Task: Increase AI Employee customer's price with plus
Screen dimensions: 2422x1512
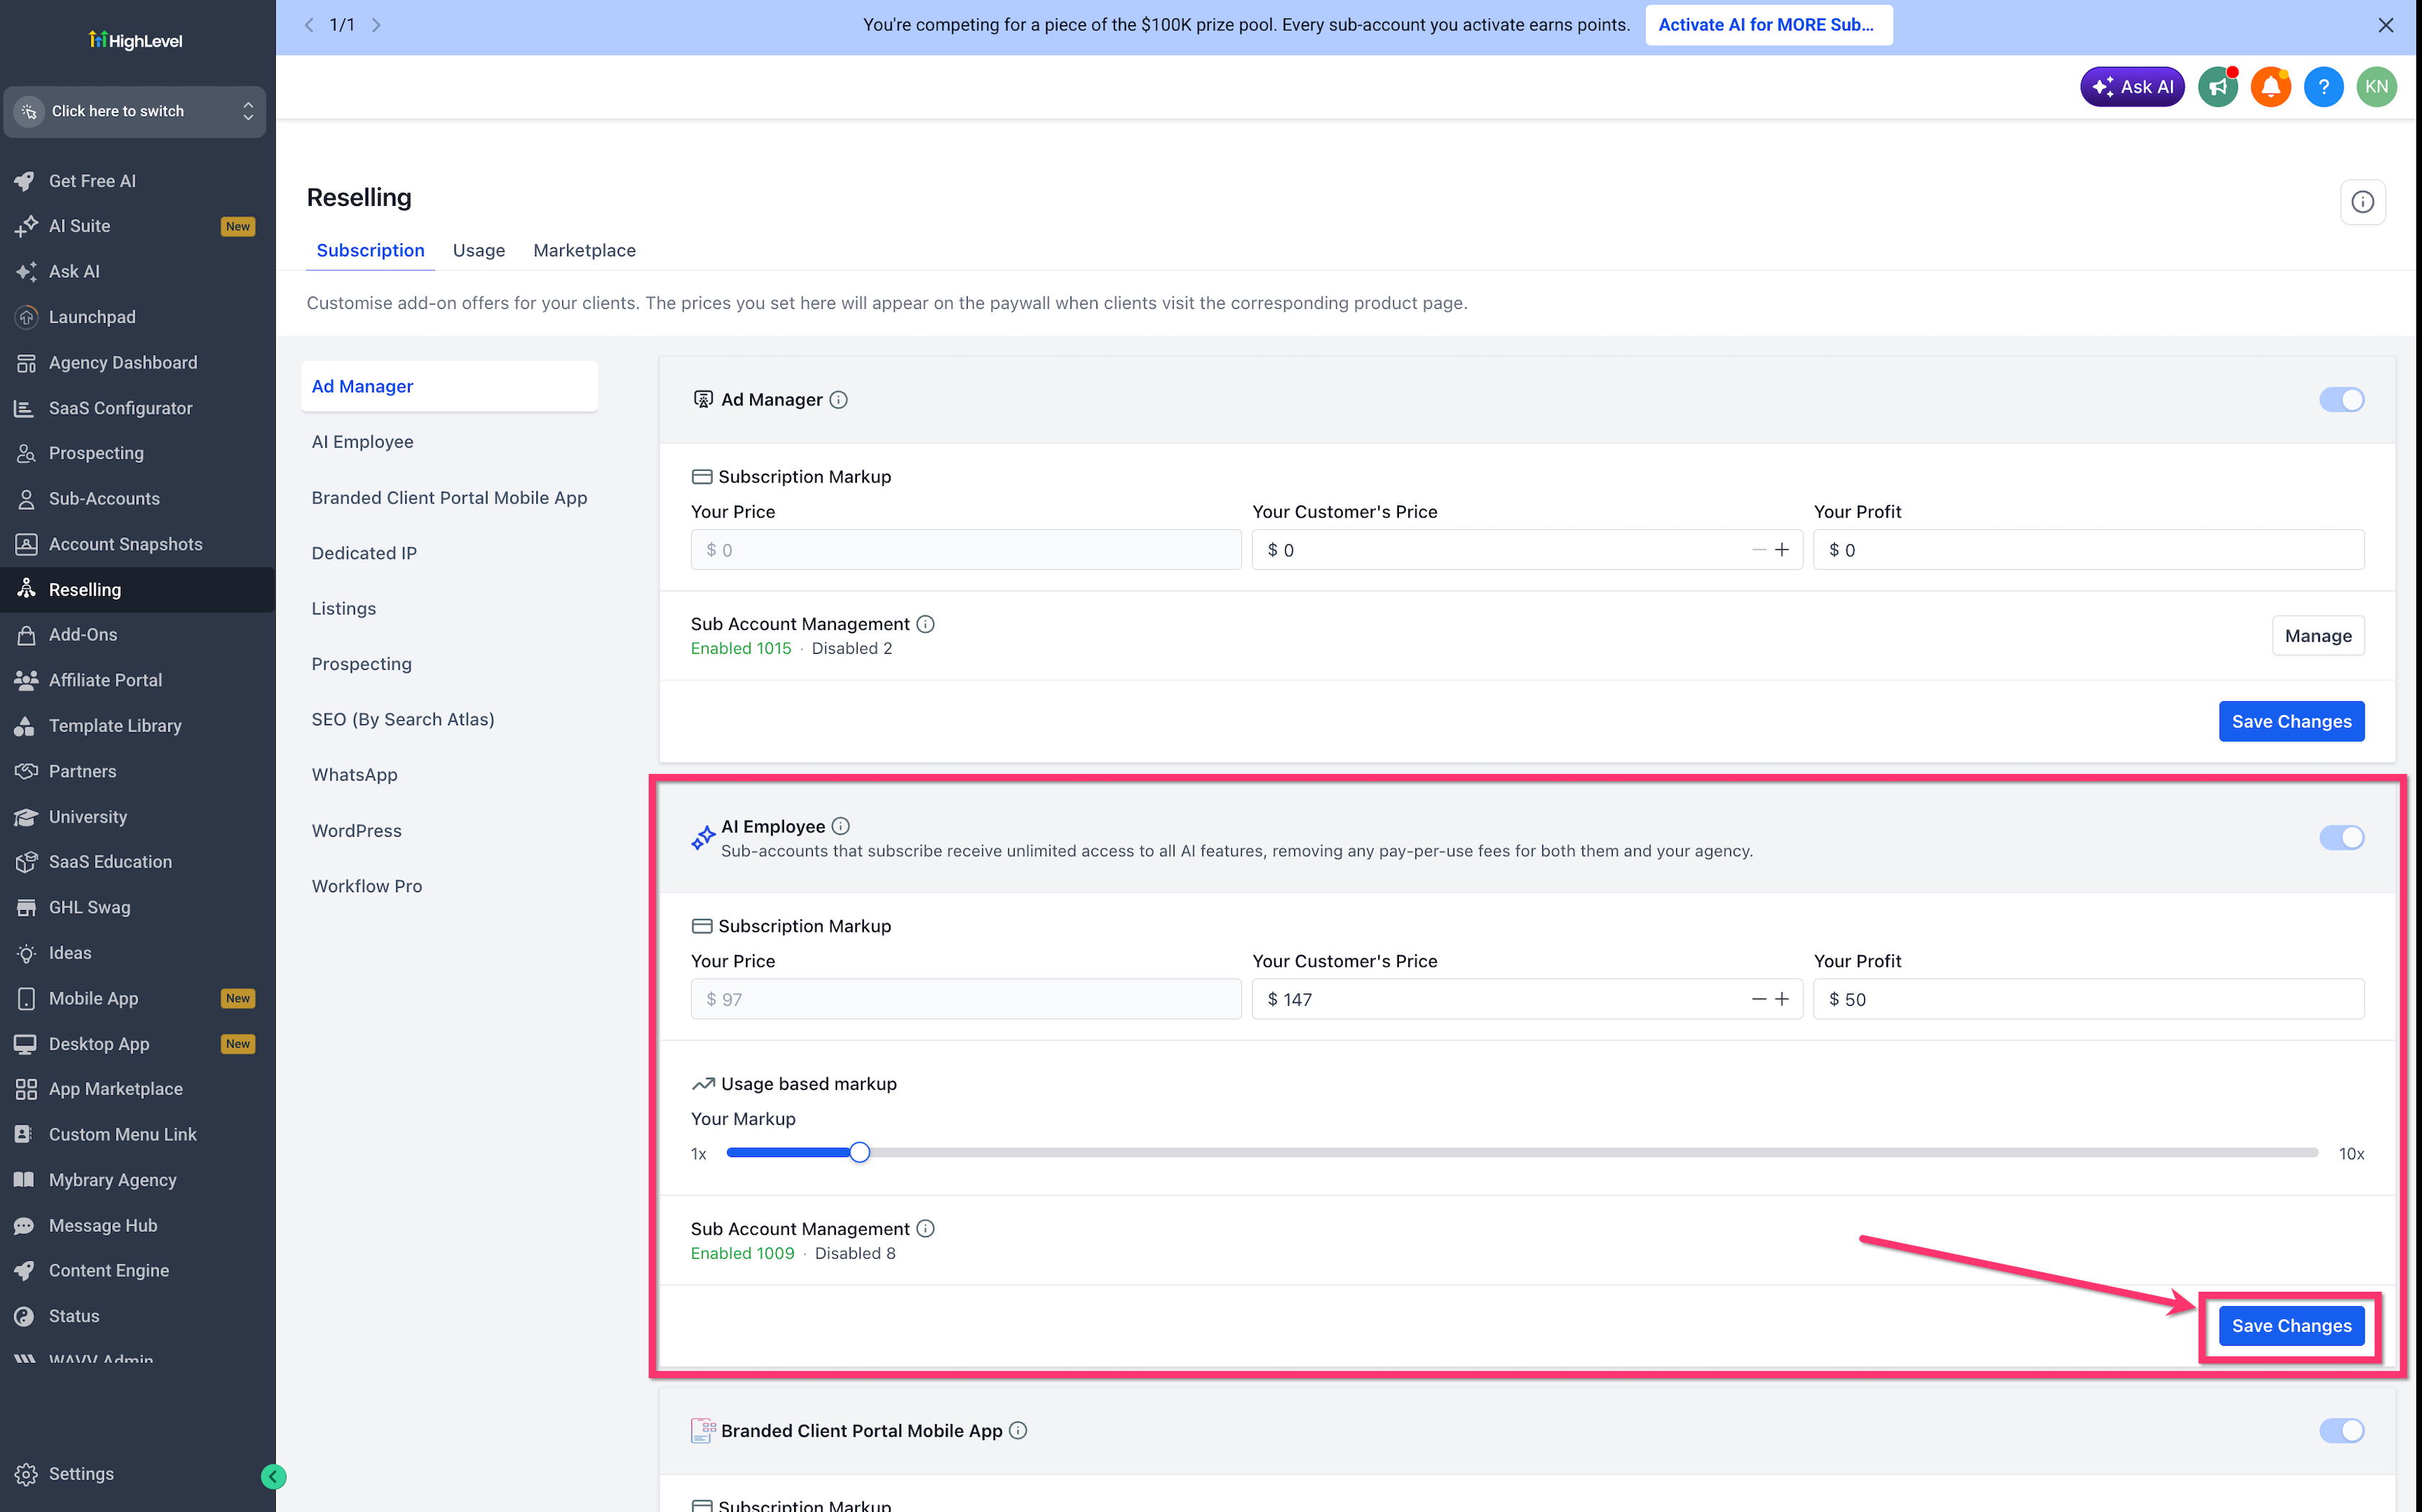Action: coord(1782,999)
